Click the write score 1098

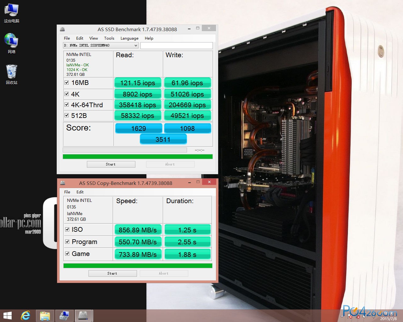pos(187,128)
